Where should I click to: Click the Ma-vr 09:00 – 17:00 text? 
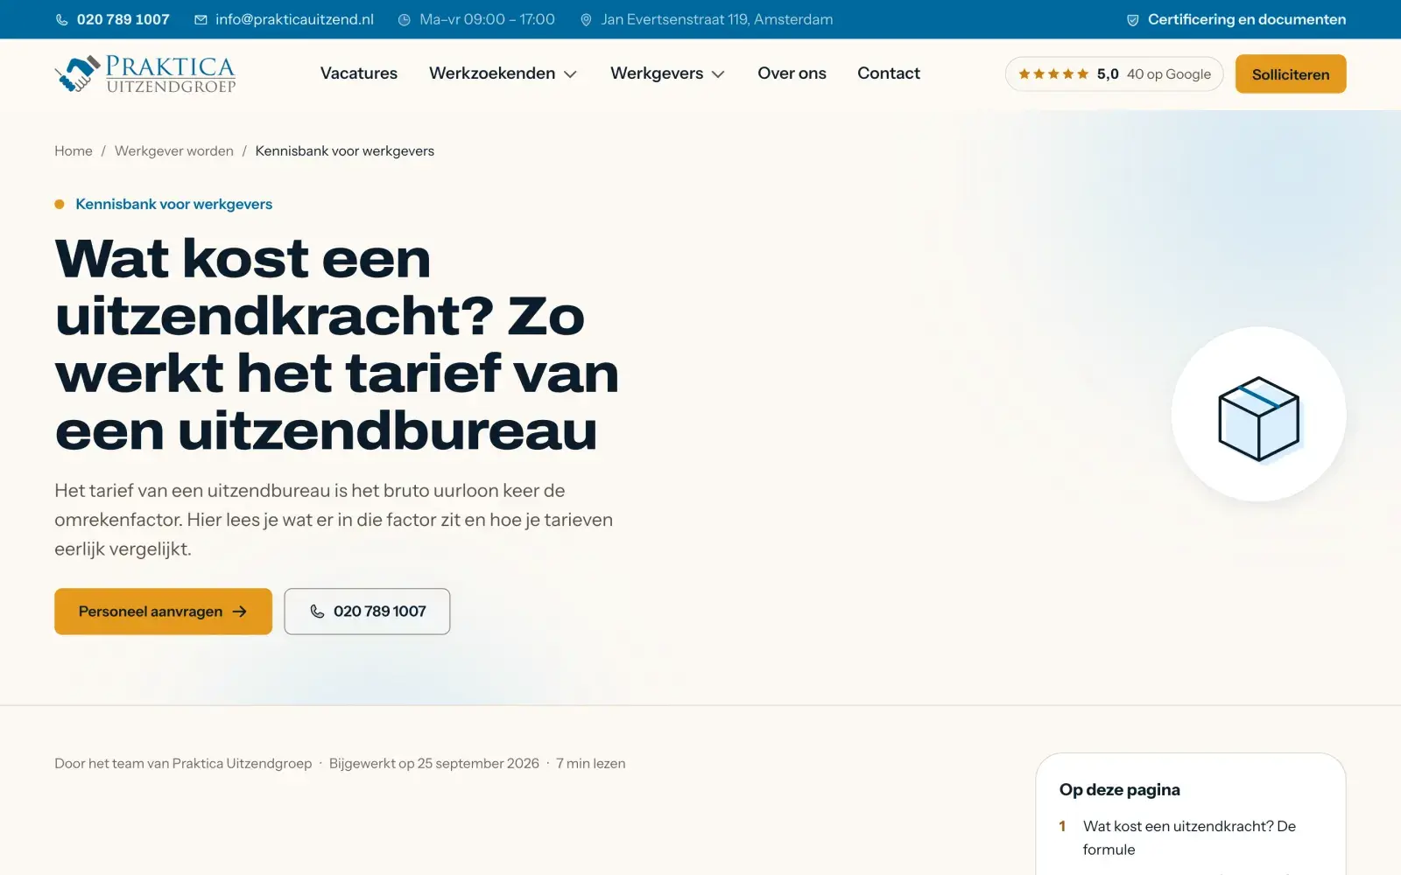tap(488, 19)
